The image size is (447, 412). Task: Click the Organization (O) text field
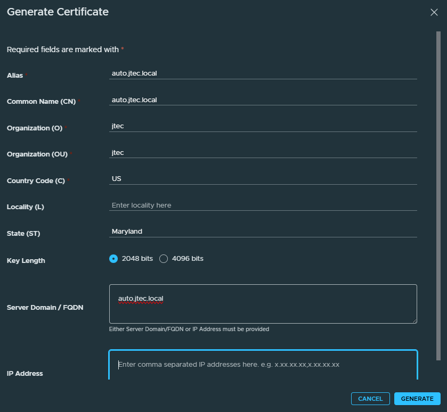tap(263, 126)
